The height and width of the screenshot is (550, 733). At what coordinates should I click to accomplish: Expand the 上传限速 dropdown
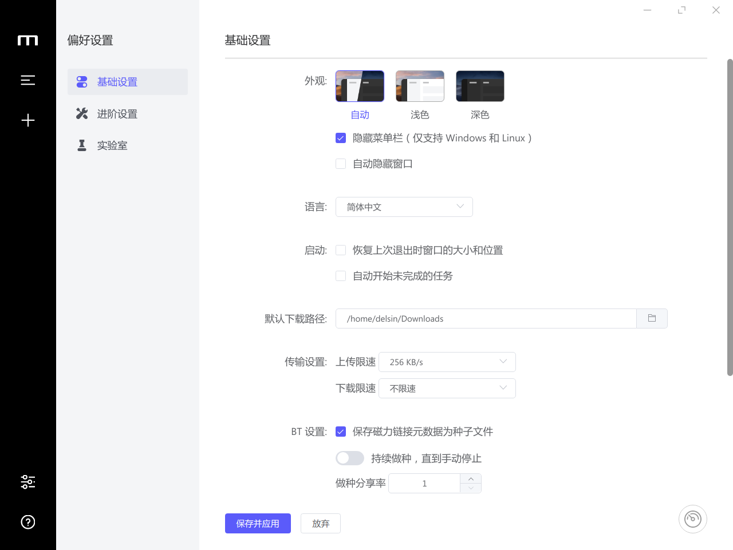(x=447, y=362)
